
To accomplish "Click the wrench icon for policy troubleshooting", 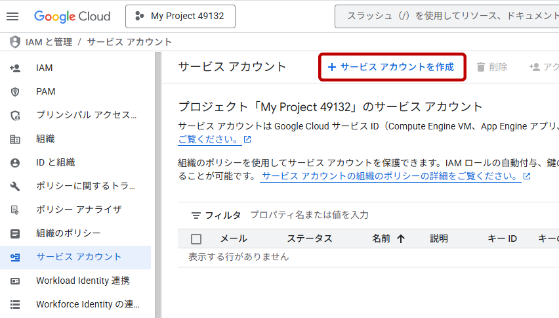I will [x=15, y=186].
